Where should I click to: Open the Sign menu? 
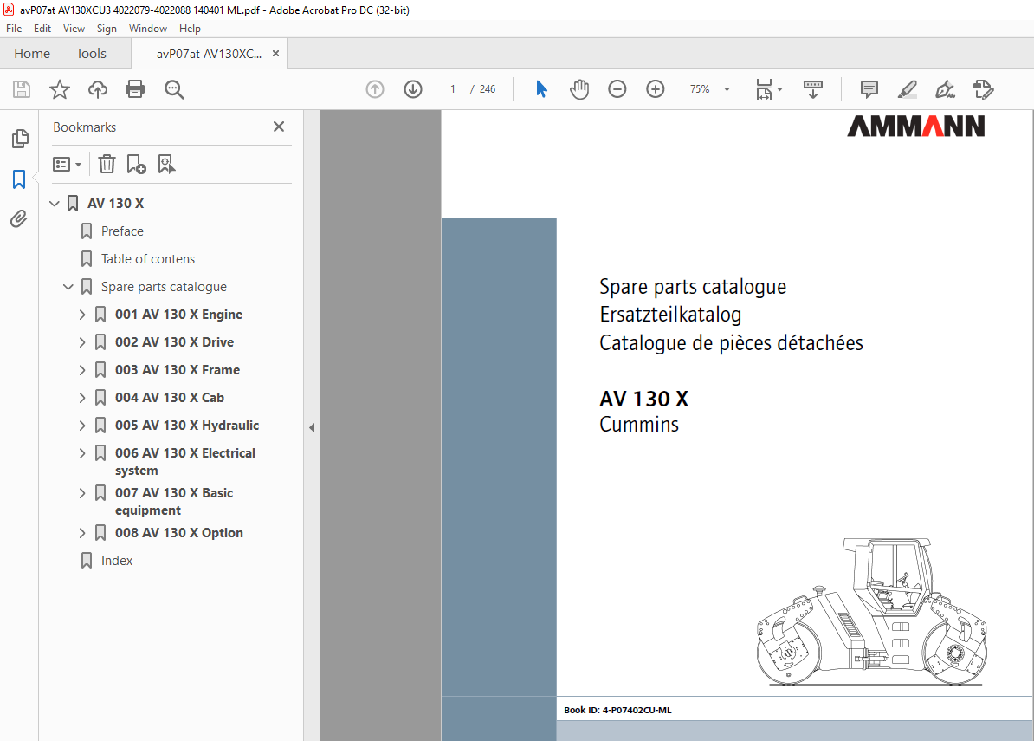coord(107,29)
